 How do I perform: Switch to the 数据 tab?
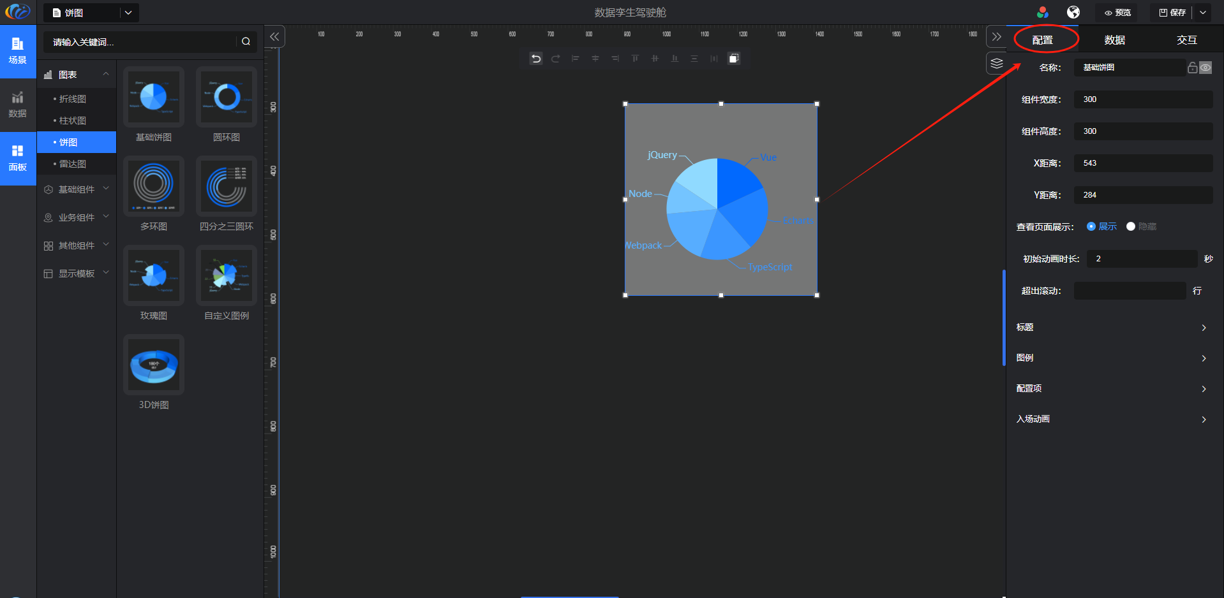click(1114, 40)
